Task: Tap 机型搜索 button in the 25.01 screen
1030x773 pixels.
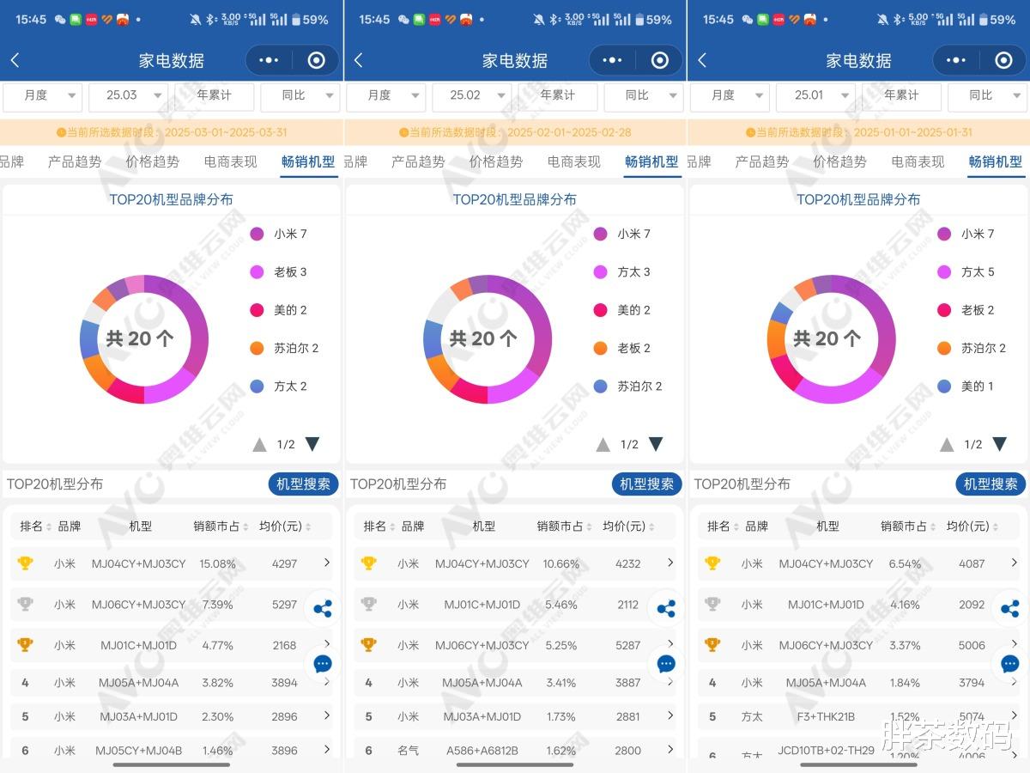Action: point(991,484)
